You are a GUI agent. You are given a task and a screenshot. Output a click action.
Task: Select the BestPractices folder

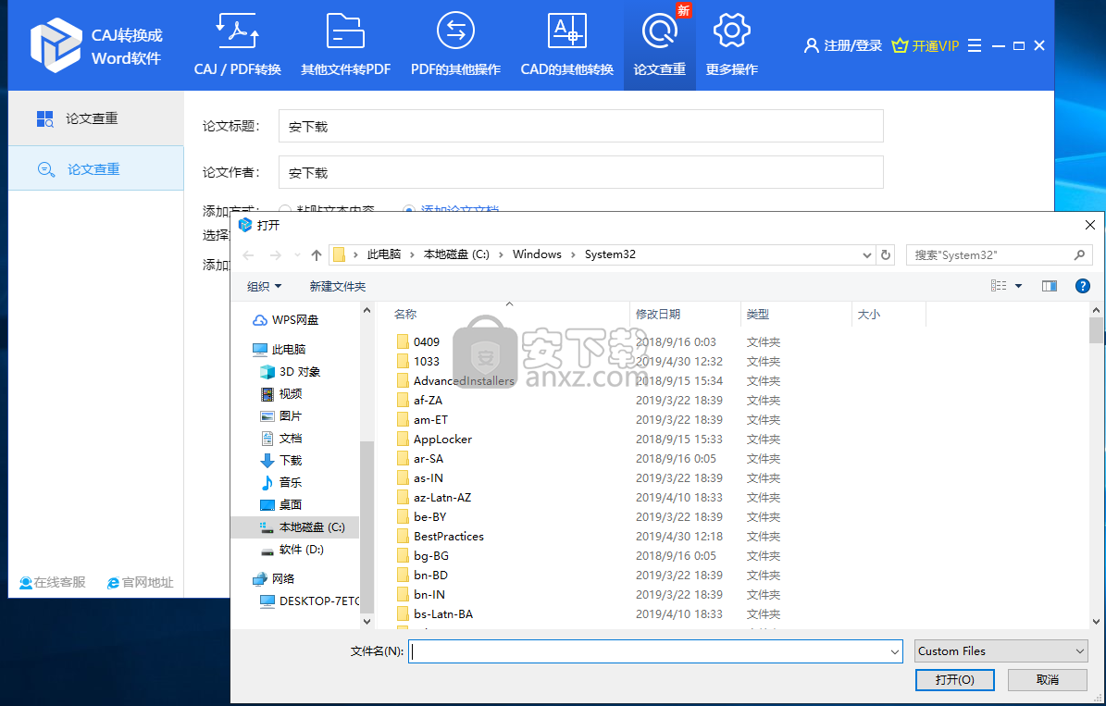pos(440,536)
